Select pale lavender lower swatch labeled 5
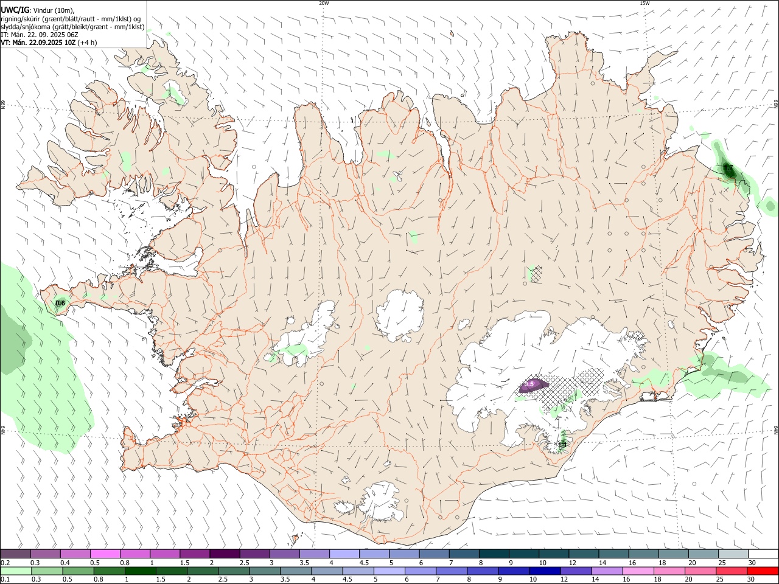This screenshot has width=779, height=584. tap(389, 571)
